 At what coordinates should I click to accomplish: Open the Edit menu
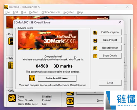point(15,12)
